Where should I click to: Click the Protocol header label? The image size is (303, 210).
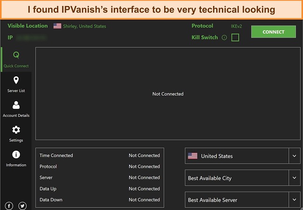(x=202, y=26)
